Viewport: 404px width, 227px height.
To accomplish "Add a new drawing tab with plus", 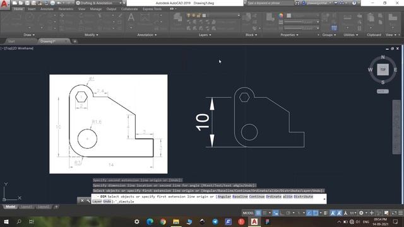I will (74, 41).
